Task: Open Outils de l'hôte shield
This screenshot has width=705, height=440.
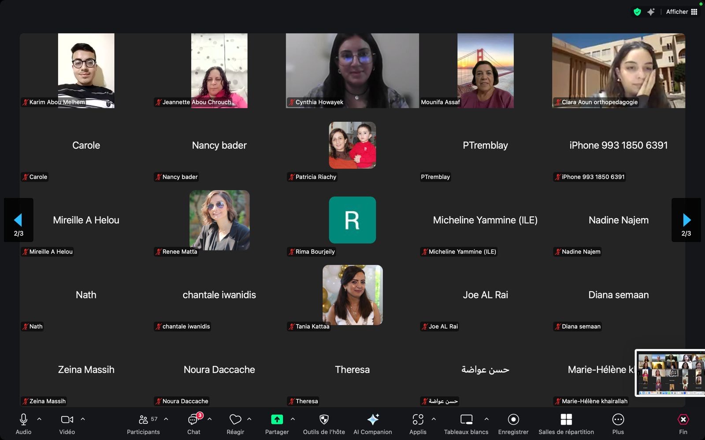Action: (x=324, y=420)
